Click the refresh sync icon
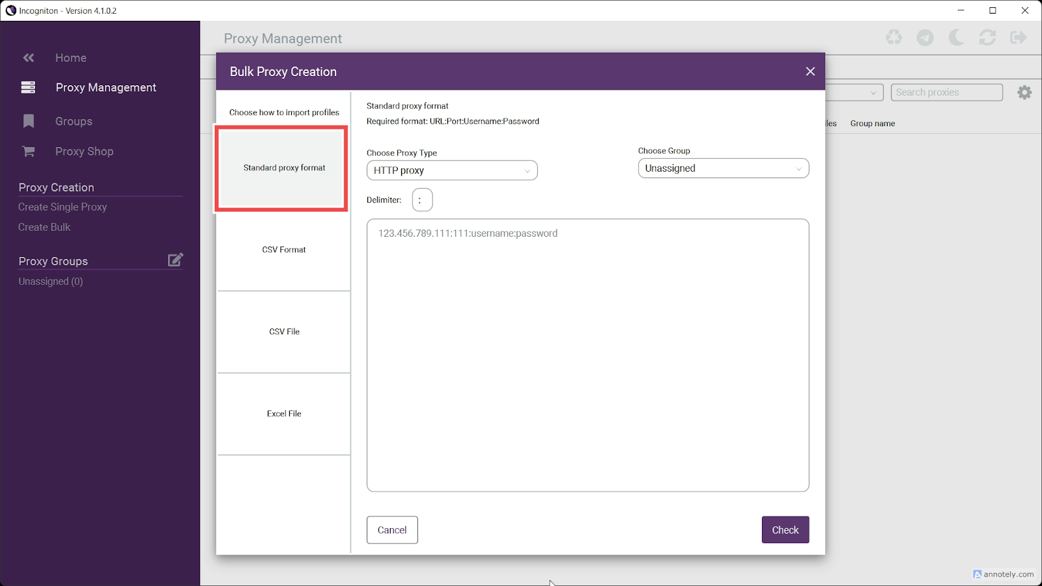Viewport: 1042px width, 586px height. coord(987,38)
